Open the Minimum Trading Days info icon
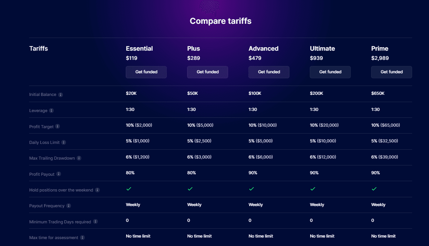This screenshot has width=429, height=246. tap(95, 221)
